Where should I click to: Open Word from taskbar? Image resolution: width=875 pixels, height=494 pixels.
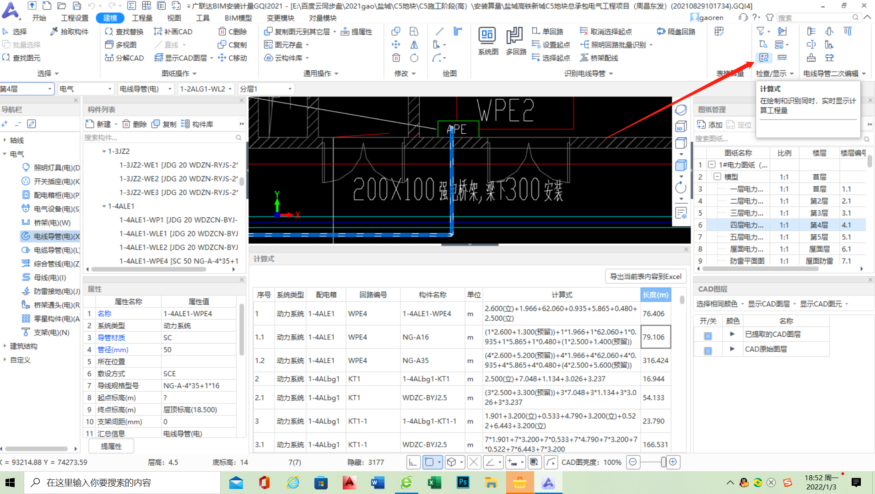[x=378, y=483]
